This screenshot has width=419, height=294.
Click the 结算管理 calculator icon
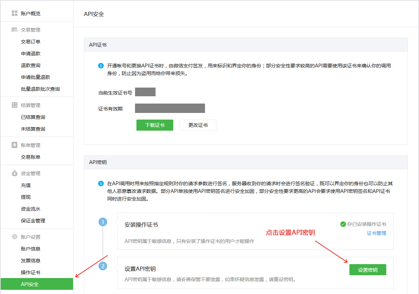coord(14,105)
